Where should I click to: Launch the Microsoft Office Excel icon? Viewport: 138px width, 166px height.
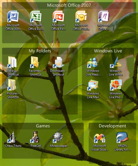[36, 16]
